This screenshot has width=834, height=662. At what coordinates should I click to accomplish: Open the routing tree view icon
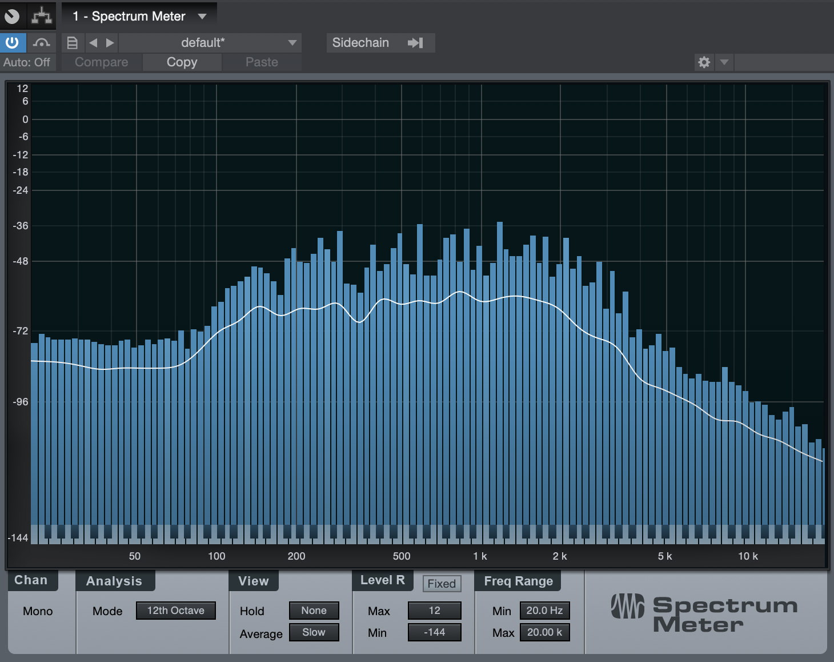tap(41, 16)
